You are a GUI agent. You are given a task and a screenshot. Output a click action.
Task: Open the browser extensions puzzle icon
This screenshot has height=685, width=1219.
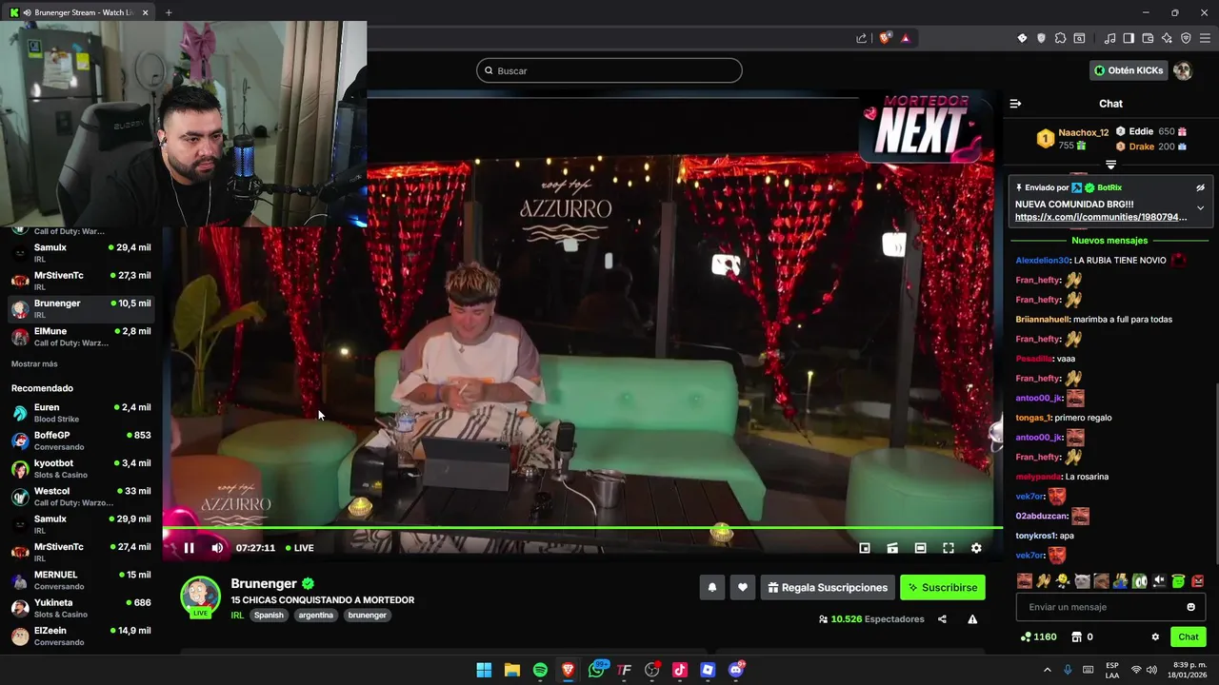1060,38
